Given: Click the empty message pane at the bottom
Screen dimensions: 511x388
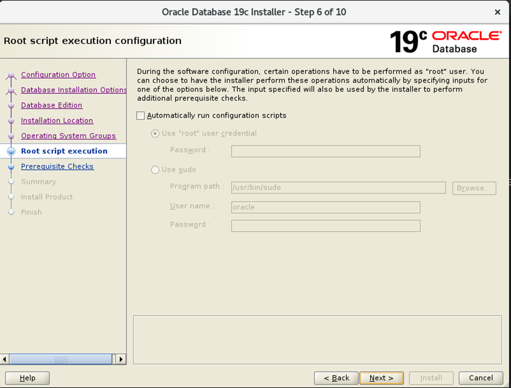Looking at the screenshot, I should coord(317,340).
